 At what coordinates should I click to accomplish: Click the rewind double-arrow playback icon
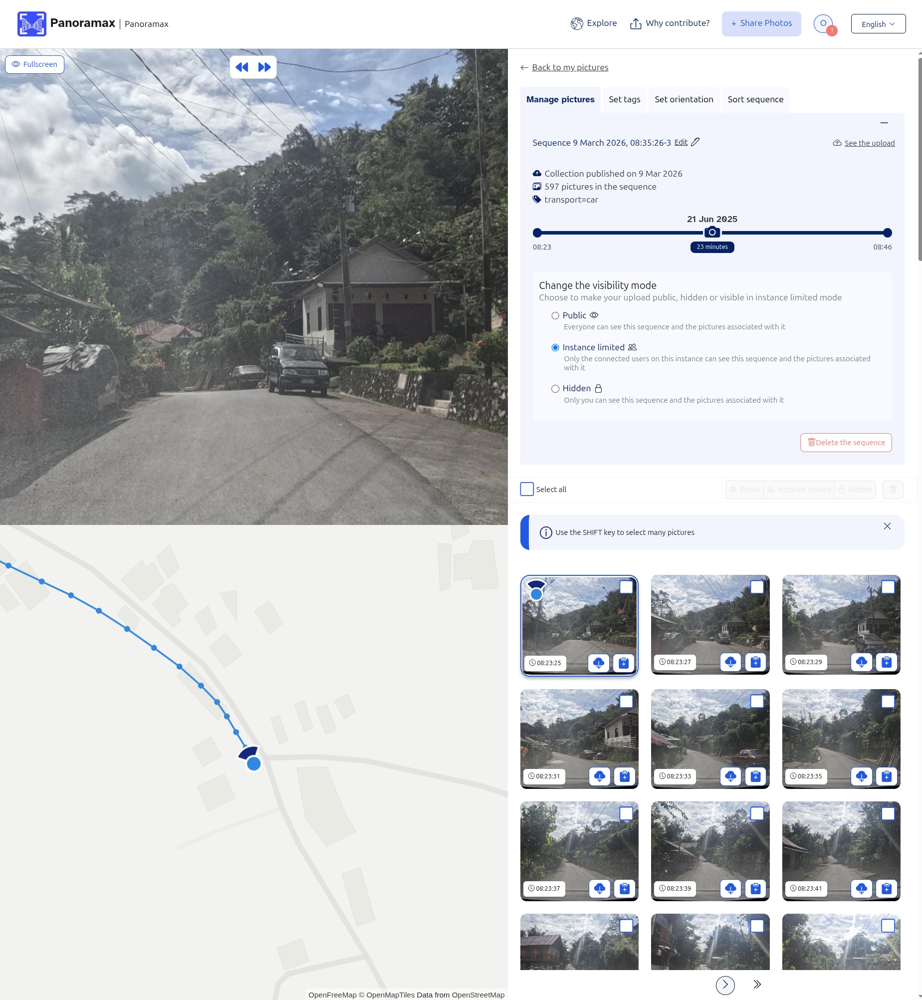point(242,67)
